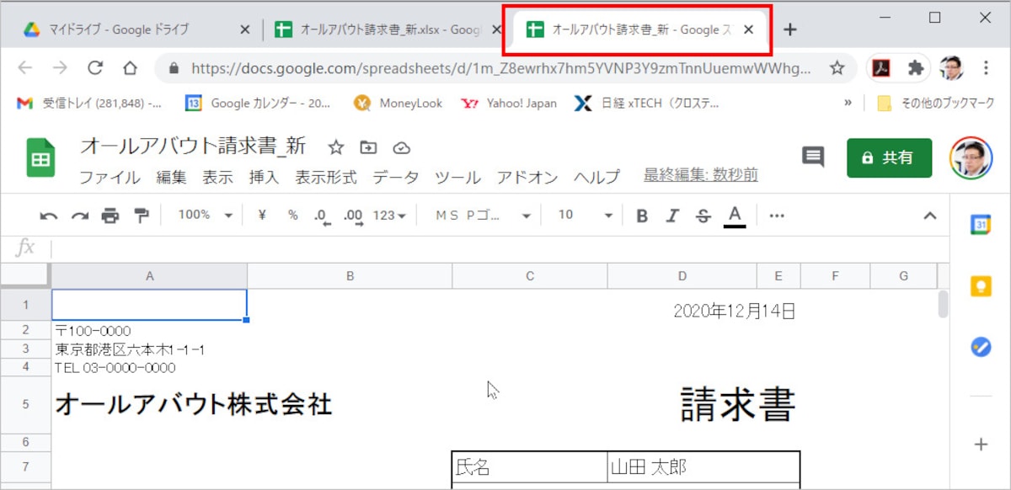The width and height of the screenshot is (1011, 490).
Task: Click the undo arrow in toolbar
Action: [49, 216]
